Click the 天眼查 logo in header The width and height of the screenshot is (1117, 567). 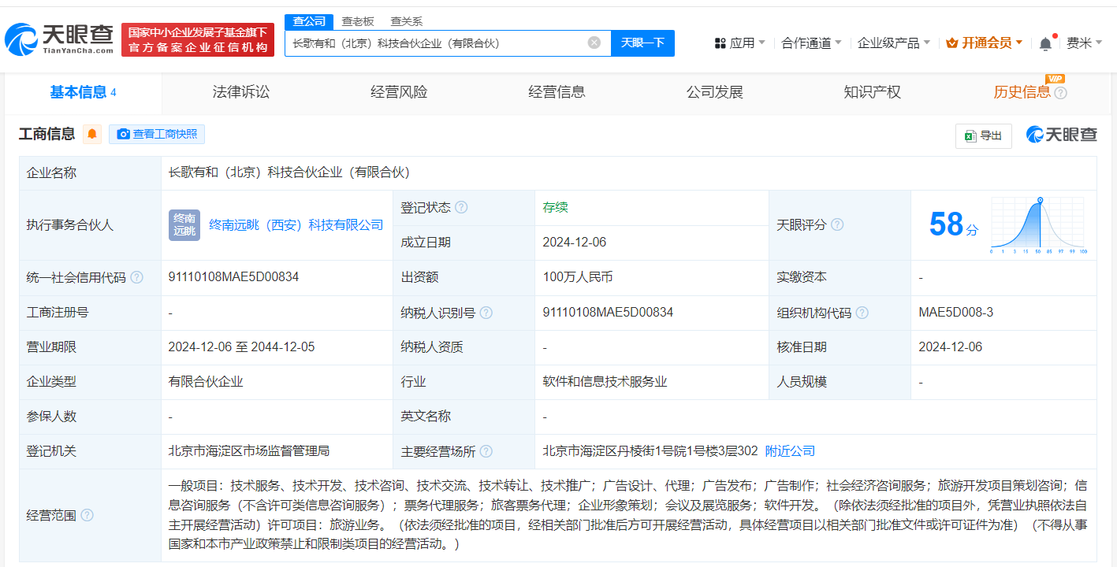tap(60, 40)
